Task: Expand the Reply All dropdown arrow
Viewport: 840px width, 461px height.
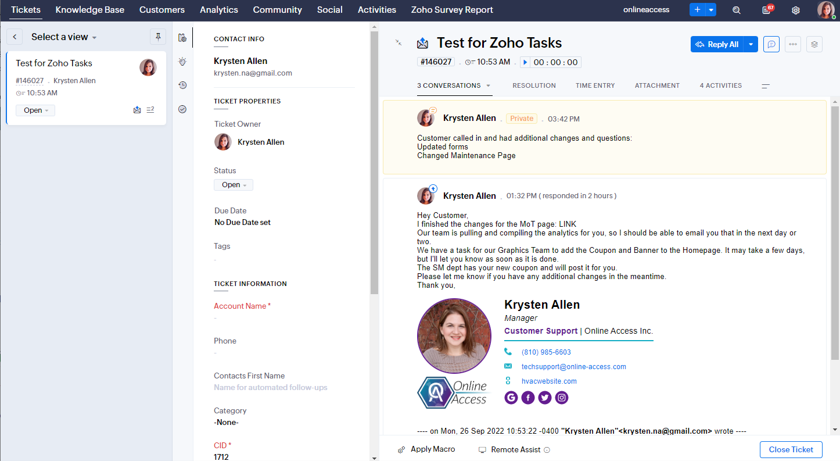Action: [x=751, y=44]
